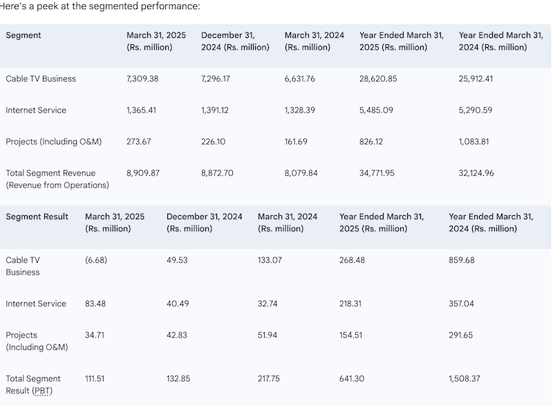
Task: Select Total Segment Result value 641.30
Action: pos(352,378)
